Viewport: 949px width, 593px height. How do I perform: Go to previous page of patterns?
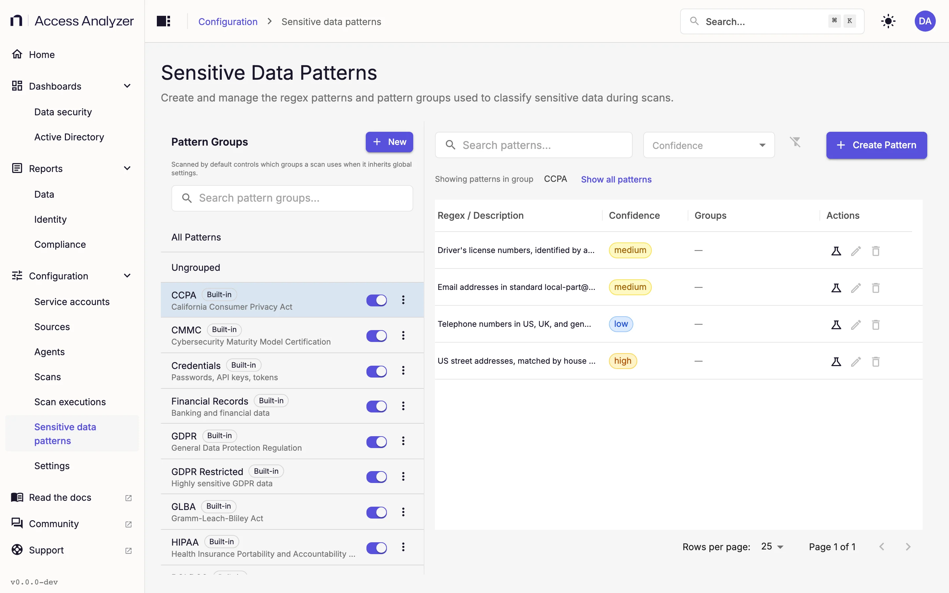pos(881,547)
